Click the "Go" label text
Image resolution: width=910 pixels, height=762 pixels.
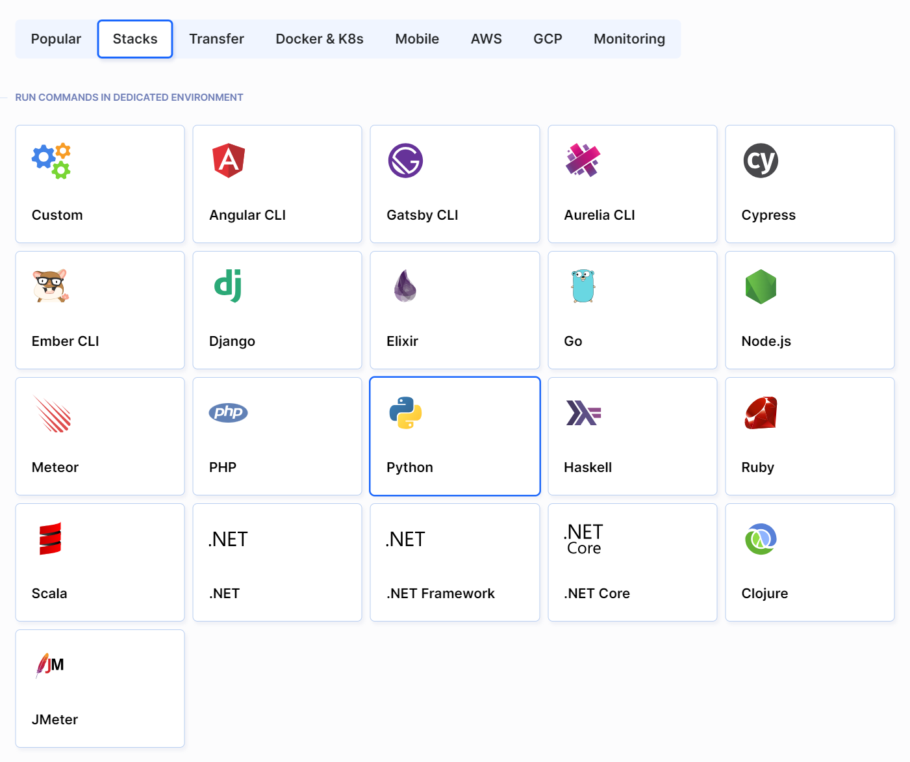573,341
